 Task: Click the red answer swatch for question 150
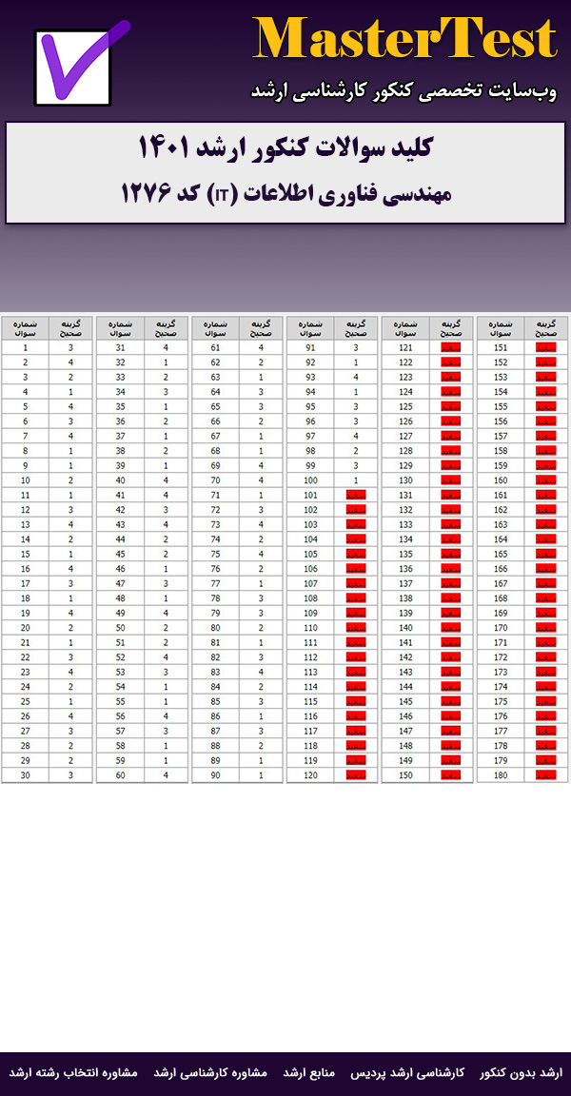pos(451,775)
